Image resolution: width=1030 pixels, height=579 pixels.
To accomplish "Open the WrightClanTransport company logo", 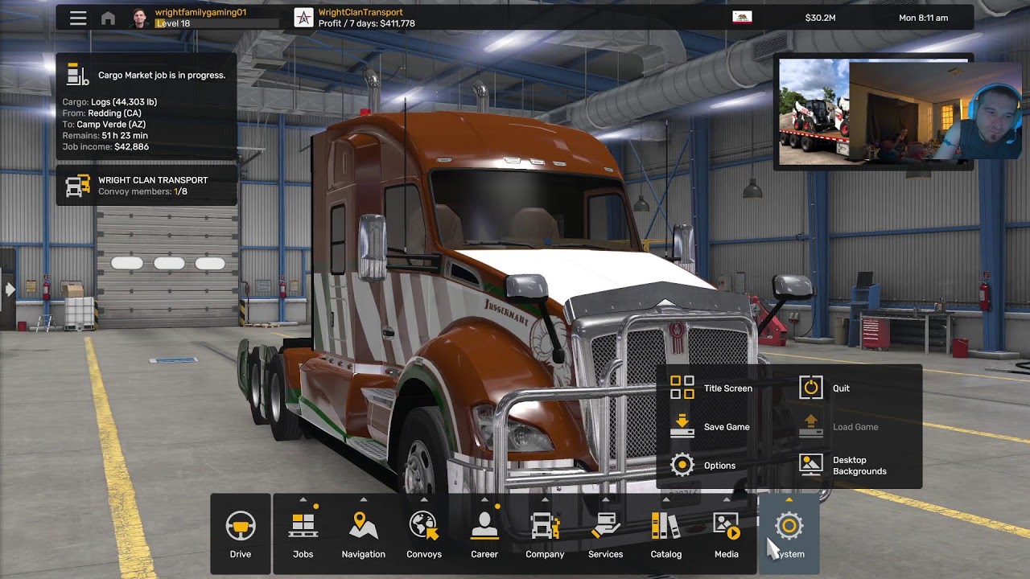I will (303, 18).
